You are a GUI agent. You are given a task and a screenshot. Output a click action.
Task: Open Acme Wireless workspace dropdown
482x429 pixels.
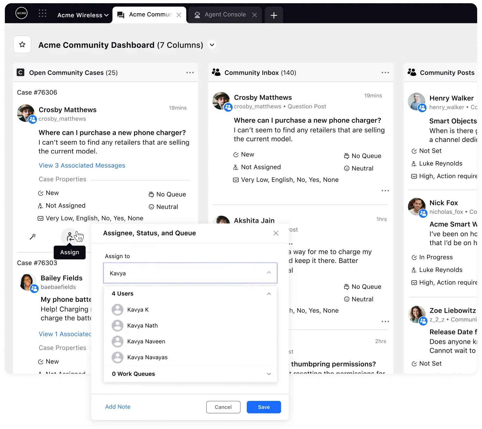click(x=83, y=15)
